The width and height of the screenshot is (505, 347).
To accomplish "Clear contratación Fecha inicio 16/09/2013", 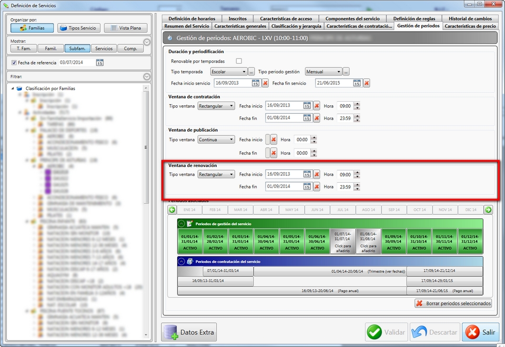I will 317,106.
